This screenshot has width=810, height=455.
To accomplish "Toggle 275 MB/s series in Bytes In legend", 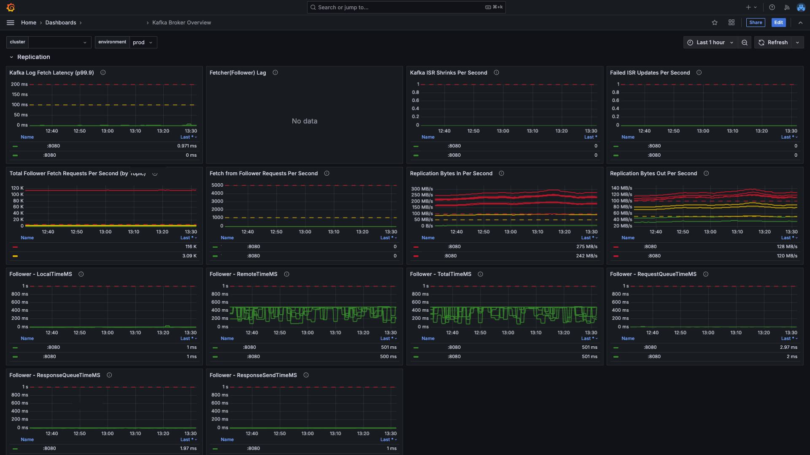I will [454, 247].
